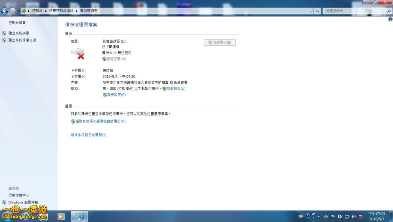Click the blue help icon in the tray

307,216
